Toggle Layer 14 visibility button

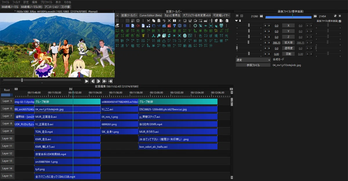(x=7, y=168)
